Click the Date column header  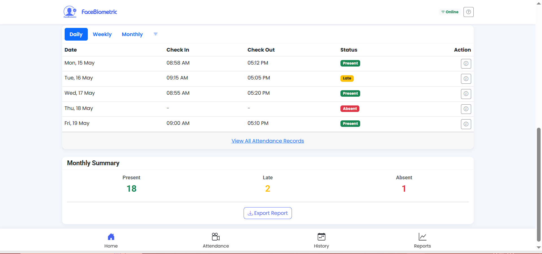(71, 50)
